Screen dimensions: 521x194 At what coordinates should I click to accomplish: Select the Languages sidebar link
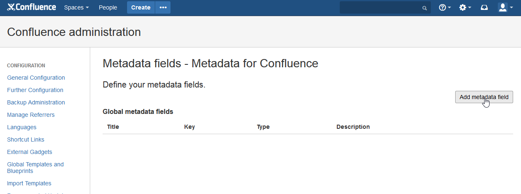click(x=22, y=127)
